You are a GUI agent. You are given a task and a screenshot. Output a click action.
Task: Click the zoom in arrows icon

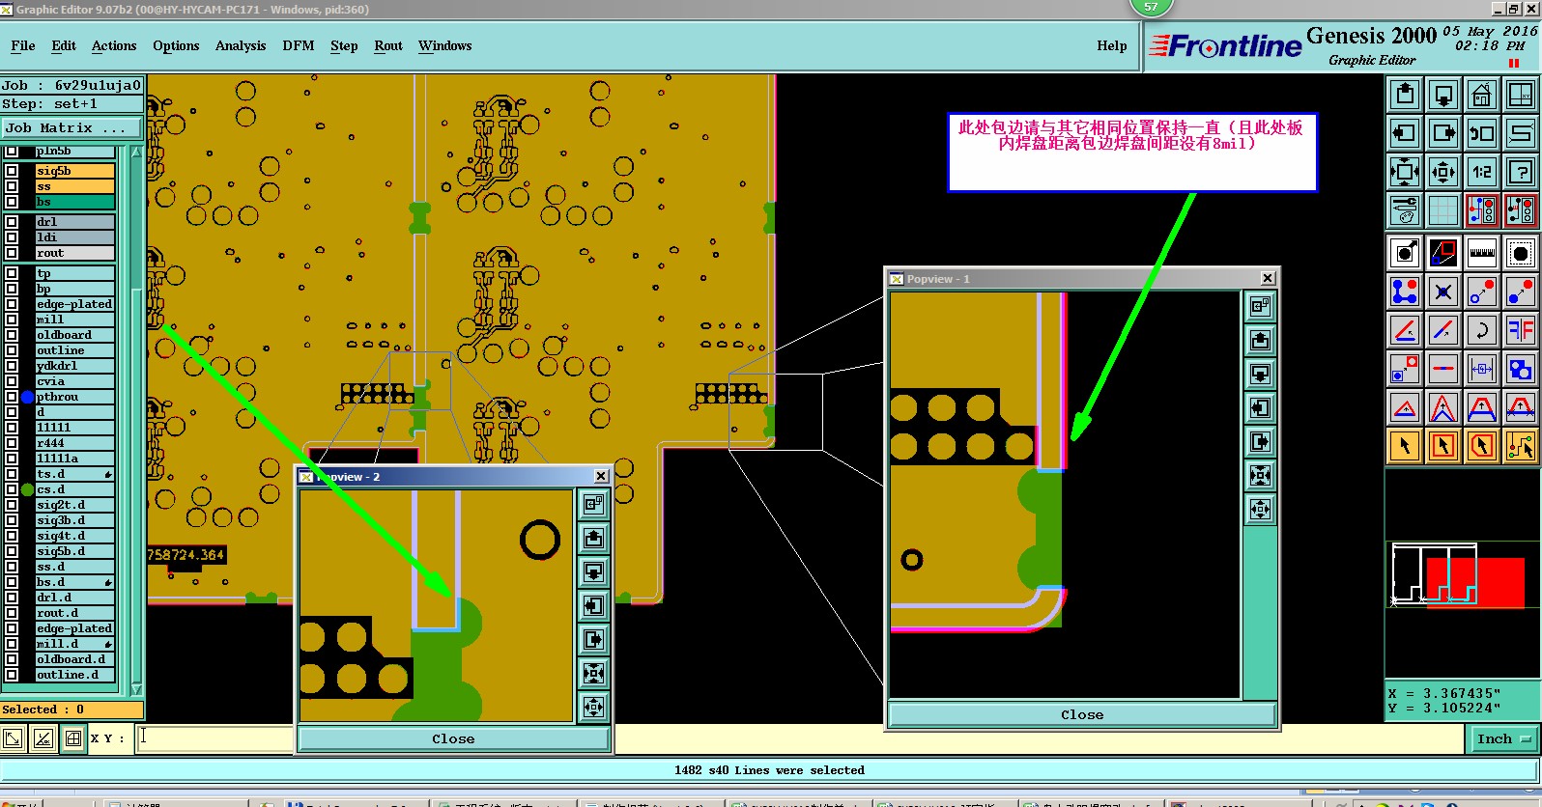(1405, 172)
